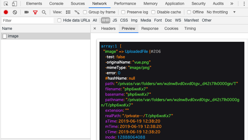Tick the Disable cache checkbox
Viewport: 248px width, 140px height.
point(153,12)
